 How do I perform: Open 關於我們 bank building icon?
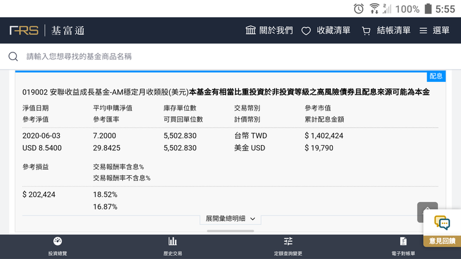[x=250, y=30]
